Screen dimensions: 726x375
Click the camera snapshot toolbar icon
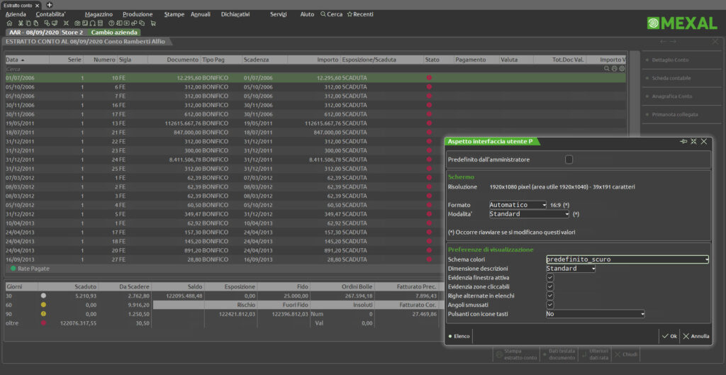click(77, 23)
